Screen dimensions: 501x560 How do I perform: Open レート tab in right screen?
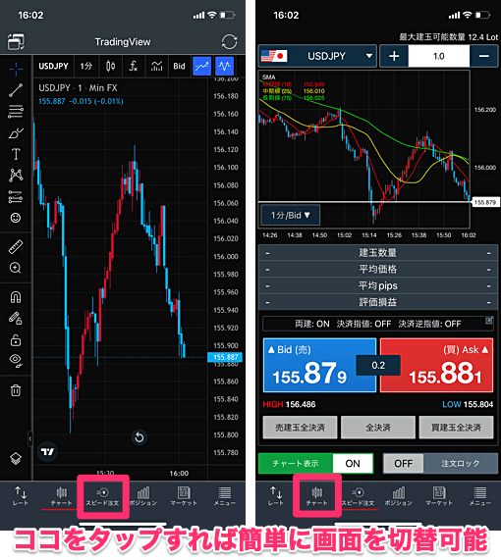coord(275,496)
